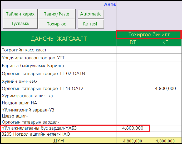Click the DT column header

point(133,42)
